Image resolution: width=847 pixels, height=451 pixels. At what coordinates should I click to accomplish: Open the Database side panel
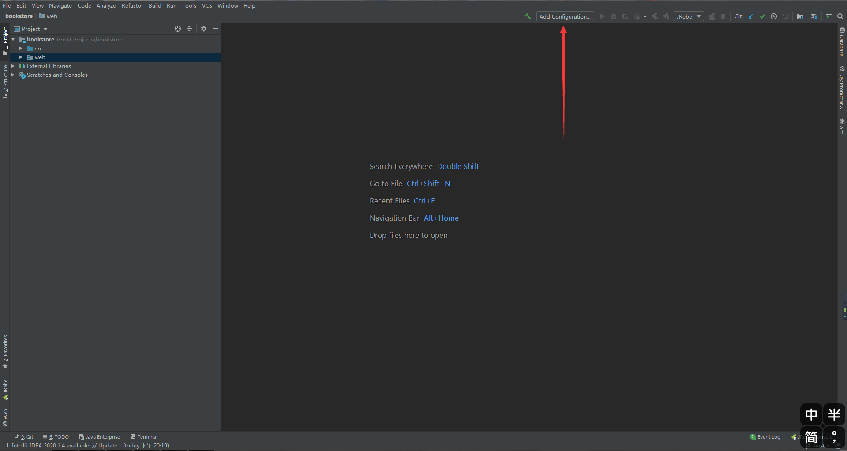tap(842, 42)
